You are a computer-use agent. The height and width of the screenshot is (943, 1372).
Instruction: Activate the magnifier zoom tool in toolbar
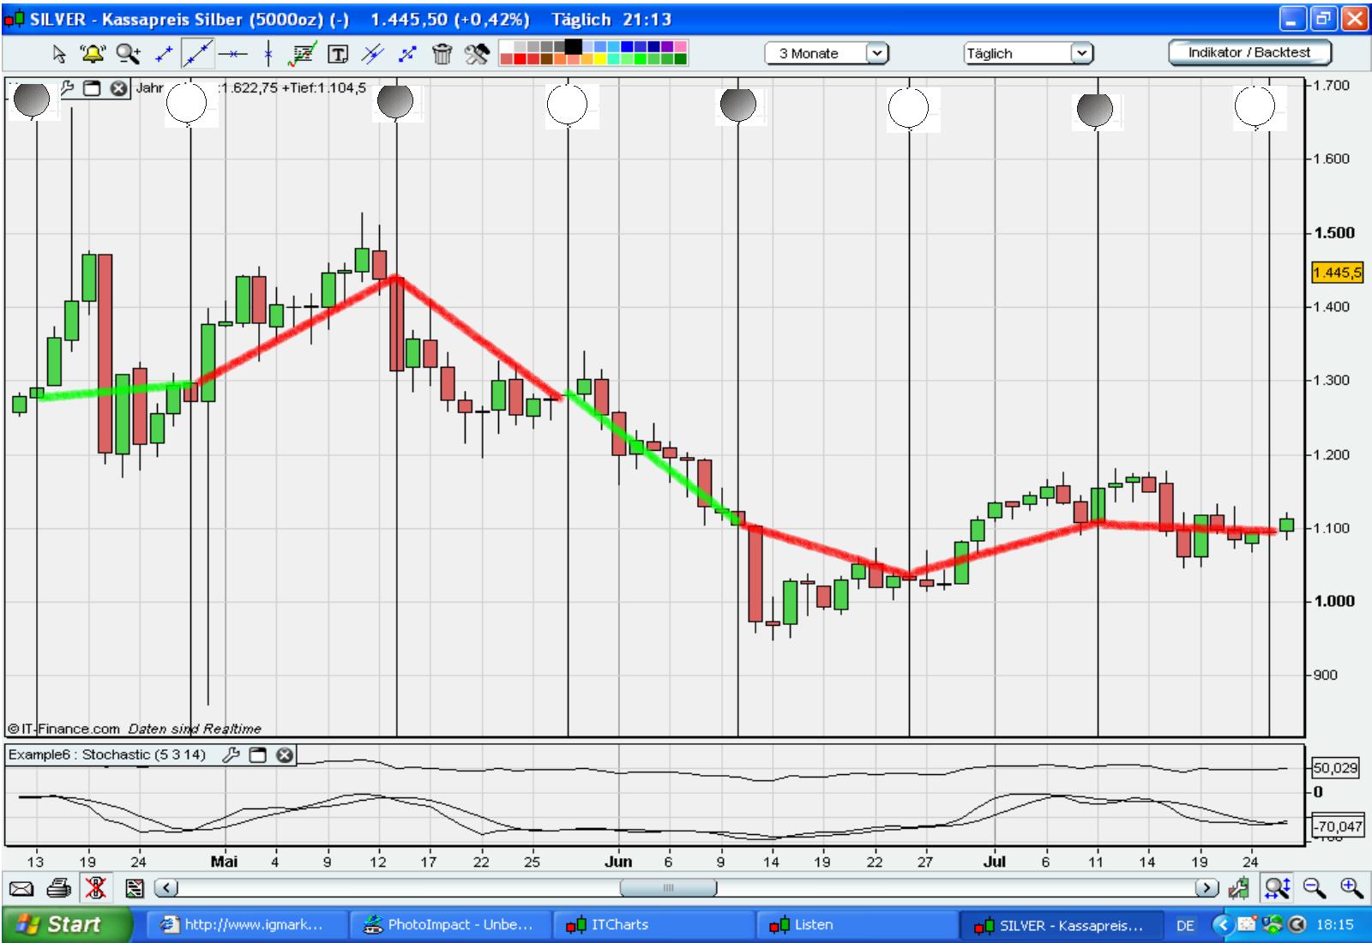(x=129, y=54)
